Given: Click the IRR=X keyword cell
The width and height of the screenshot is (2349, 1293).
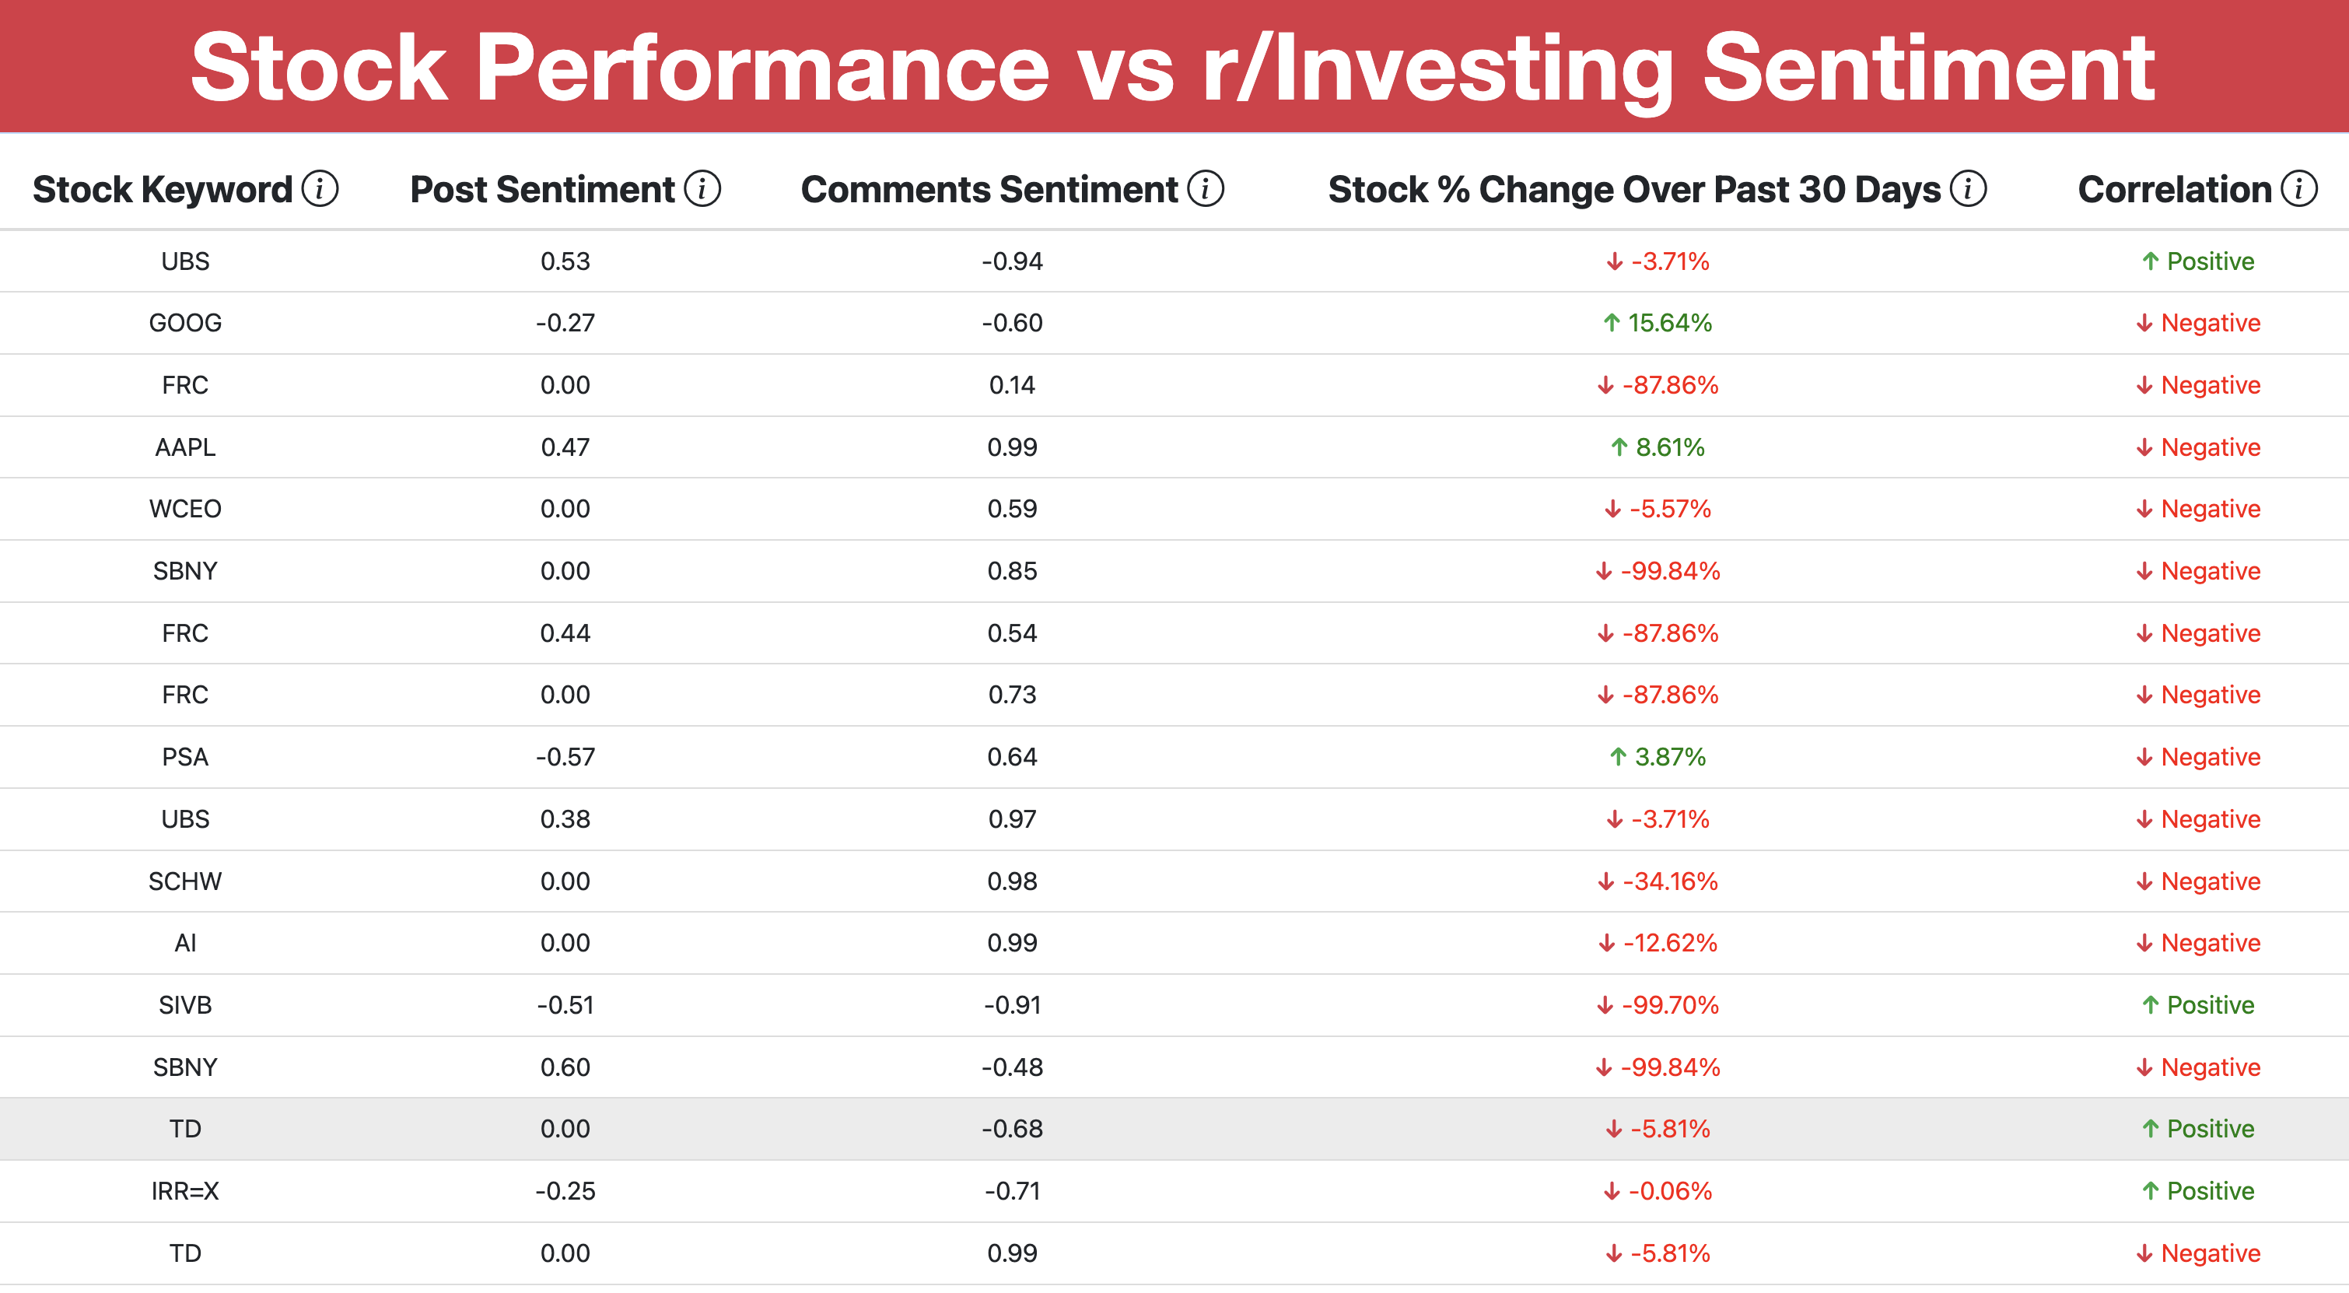Looking at the screenshot, I should (185, 1191).
